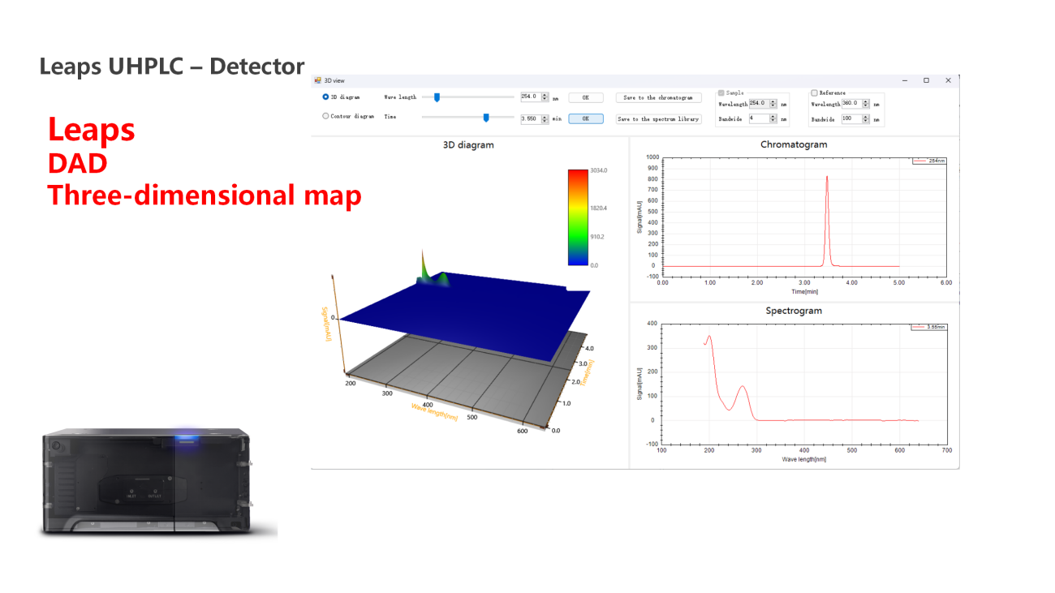Click the Chromatogram plot title
The image size is (1055, 593).
pos(794,144)
